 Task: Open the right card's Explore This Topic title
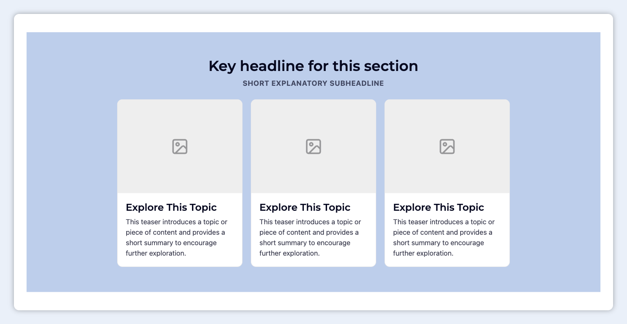coord(438,207)
